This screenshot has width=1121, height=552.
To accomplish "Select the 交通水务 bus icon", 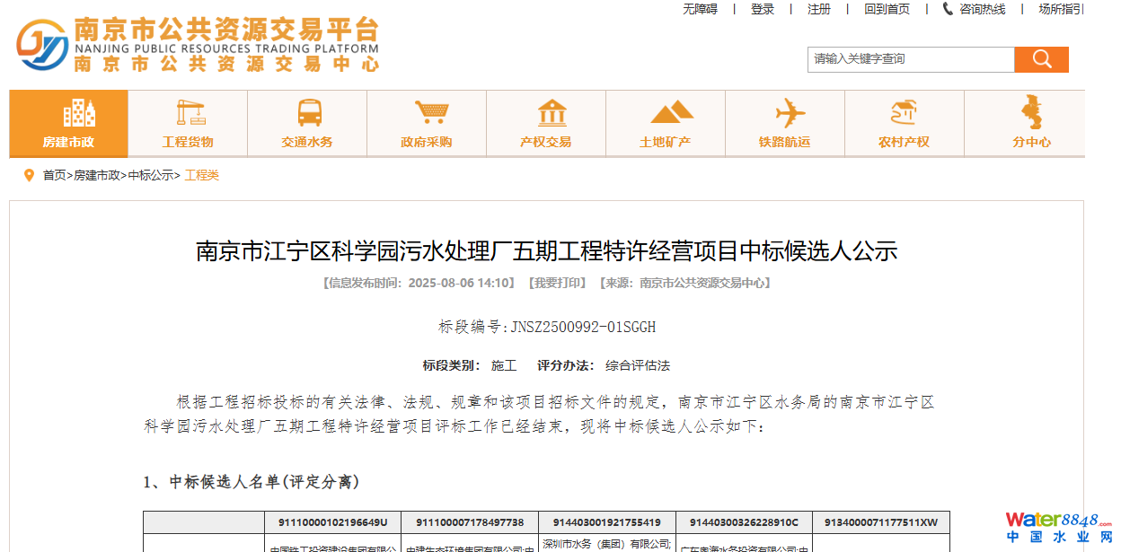I will pos(309,113).
